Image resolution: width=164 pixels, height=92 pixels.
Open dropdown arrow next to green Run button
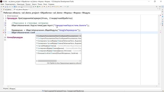click(40, 7)
